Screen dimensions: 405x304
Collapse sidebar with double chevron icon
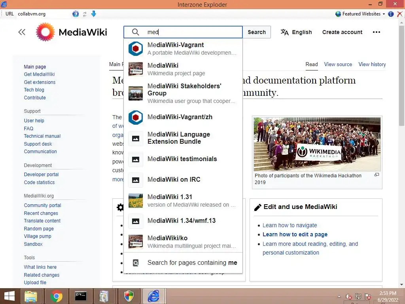[22, 32]
